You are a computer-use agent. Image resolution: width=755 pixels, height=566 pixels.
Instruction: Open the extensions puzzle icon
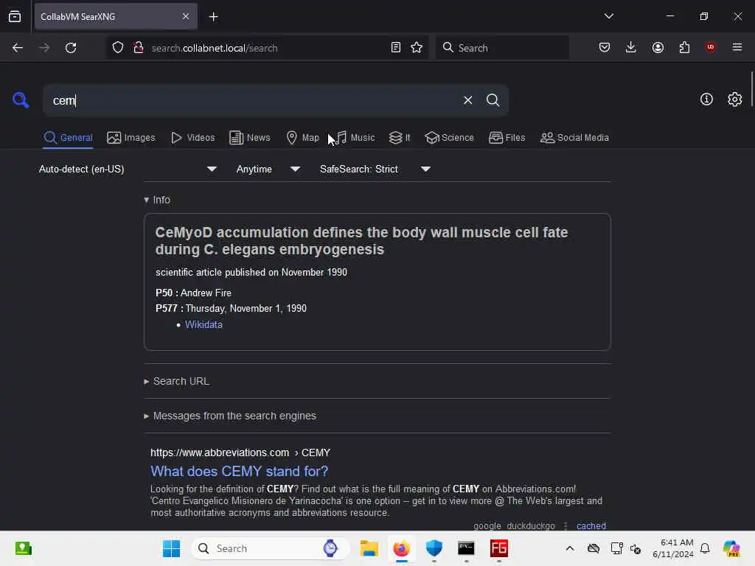pos(684,47)
